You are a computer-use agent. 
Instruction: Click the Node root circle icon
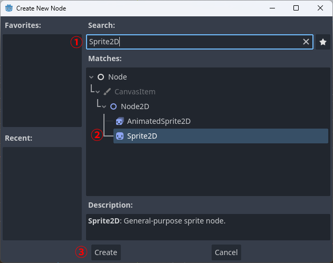pyautogui.click(x=101, y=77)
